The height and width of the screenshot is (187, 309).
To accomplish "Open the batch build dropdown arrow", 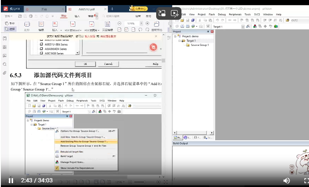I will point(197,27).
